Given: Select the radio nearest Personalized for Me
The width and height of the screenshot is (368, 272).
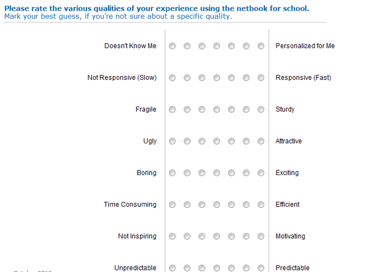Looking at the screenshot, I should tap(261, 46).
